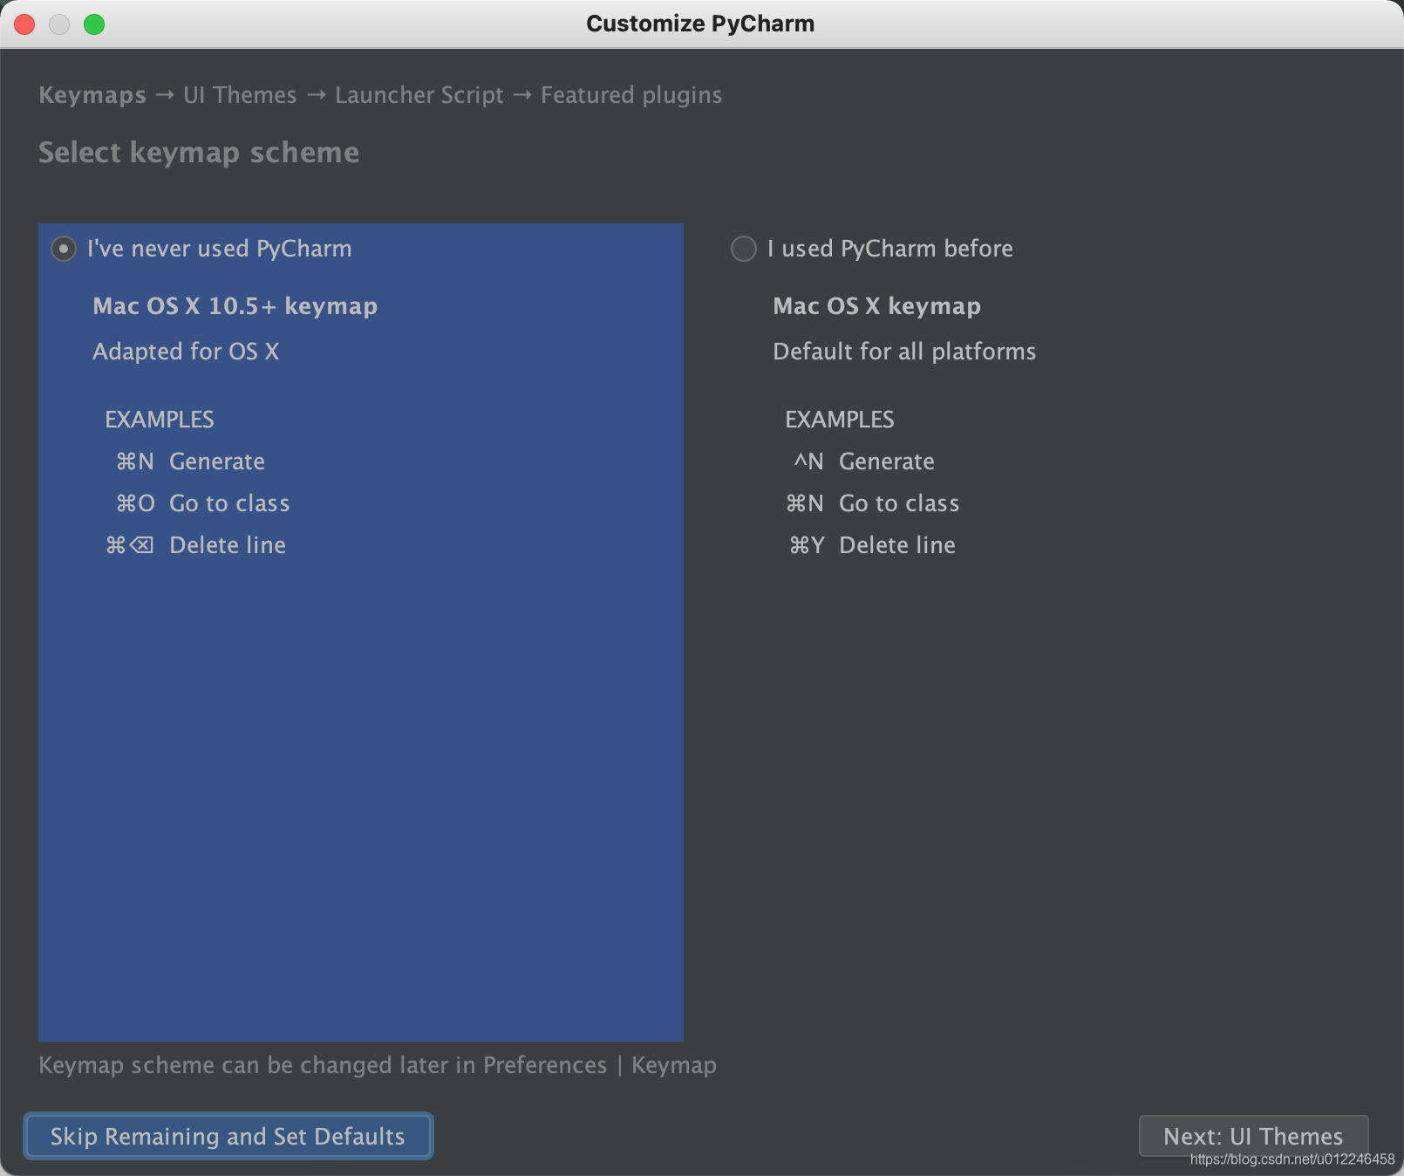Click the ⌘N Go to class example

872,503
